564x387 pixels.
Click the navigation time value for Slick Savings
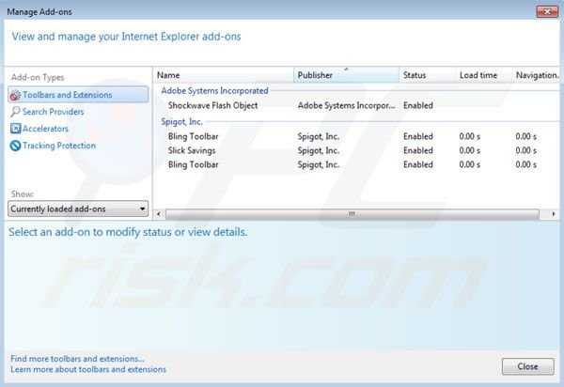pos(525,150)
